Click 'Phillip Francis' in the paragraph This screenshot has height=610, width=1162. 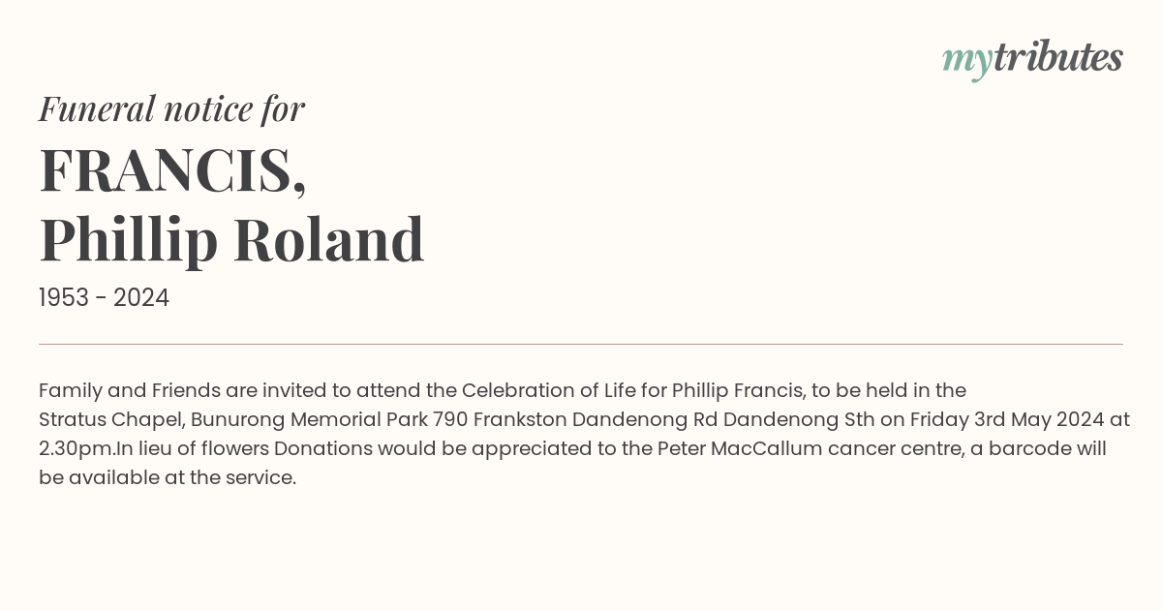coord(738,390)
